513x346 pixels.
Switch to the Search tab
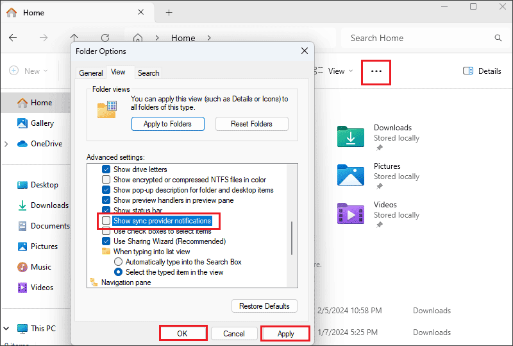click(149, 73)
